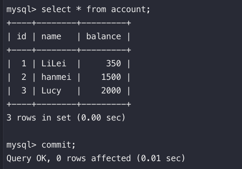Click the 'name' column header
This screenshot has height=169, width=242.
pyautogui.click(x=51, y=36)
